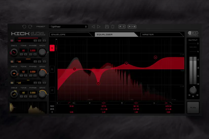Click the OSC3 sawtooth waveform knob
Image resolution: width=209 pixels, height=139 pixels.
point(14,94)
